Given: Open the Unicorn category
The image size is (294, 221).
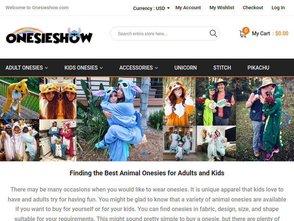Looking at the screenshot, I should pyautogui.click(x=186, y=68).
